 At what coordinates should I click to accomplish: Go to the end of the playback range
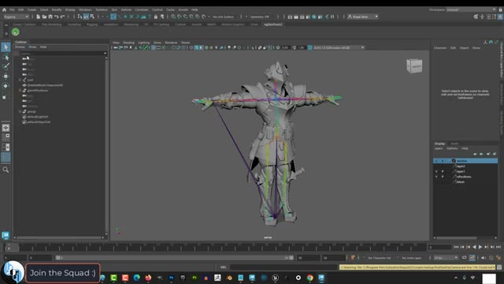point(498,247)
